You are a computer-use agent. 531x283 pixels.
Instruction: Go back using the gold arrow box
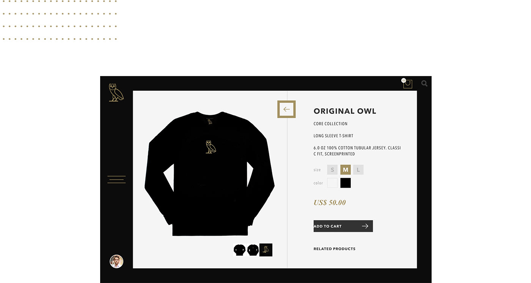pos(286,109)
